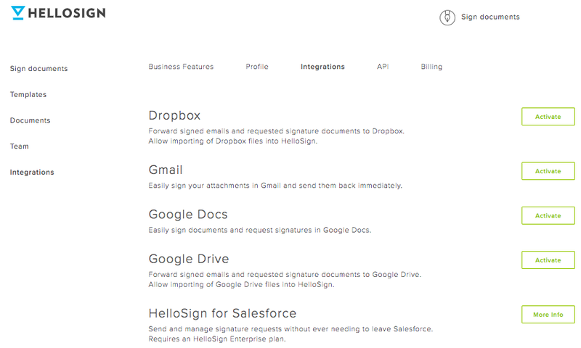Click More Info for HelloSign for Salesforce
This screenshot has width=581, height=348.
click(548, 315)
